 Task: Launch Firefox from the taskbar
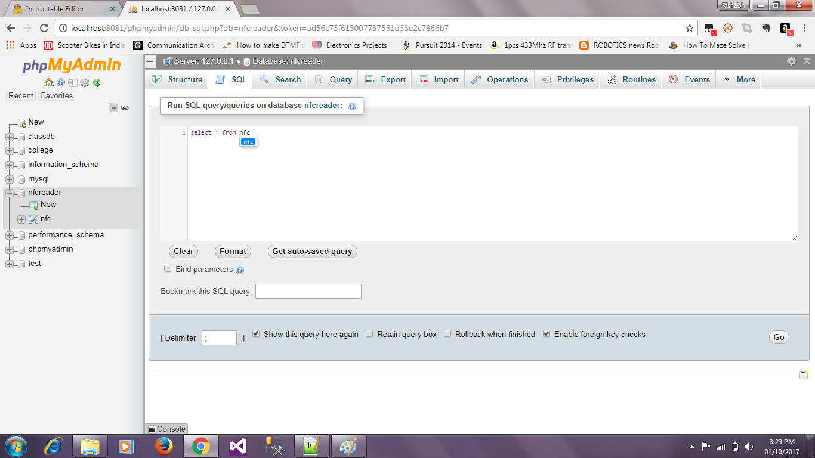pyautogui.click(x=163, y=446)
